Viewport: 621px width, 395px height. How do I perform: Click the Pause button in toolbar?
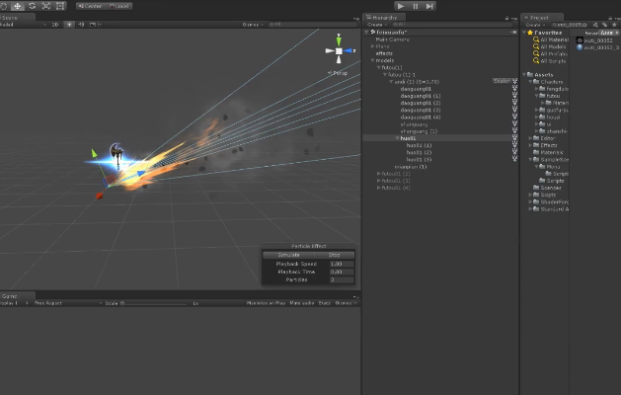tap(415, 6)
